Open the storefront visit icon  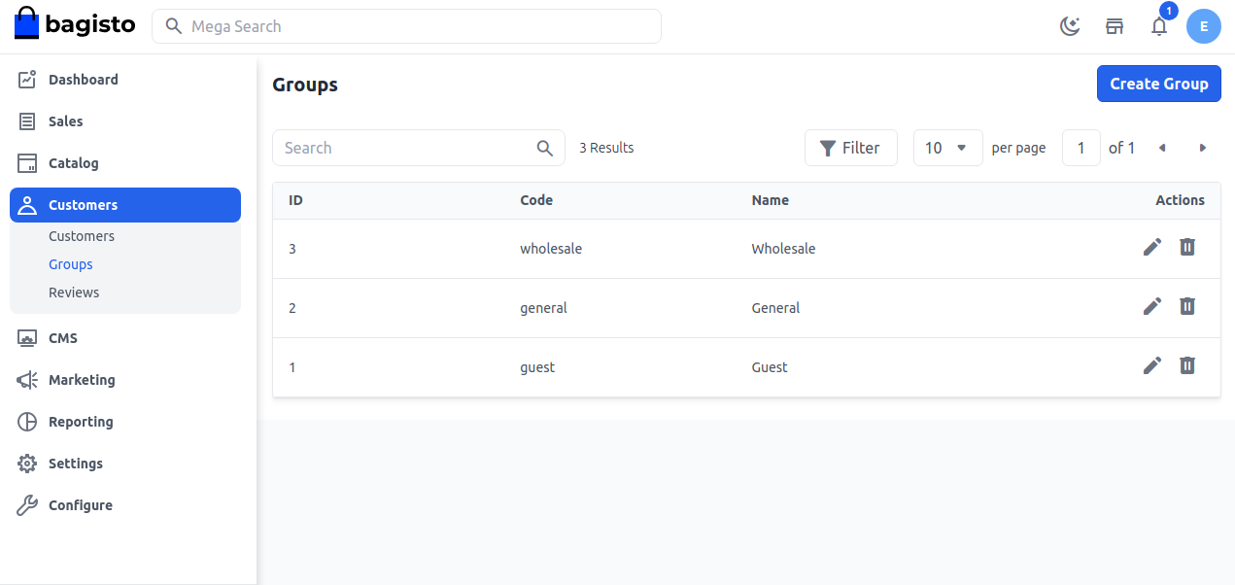coord(1114,26)
